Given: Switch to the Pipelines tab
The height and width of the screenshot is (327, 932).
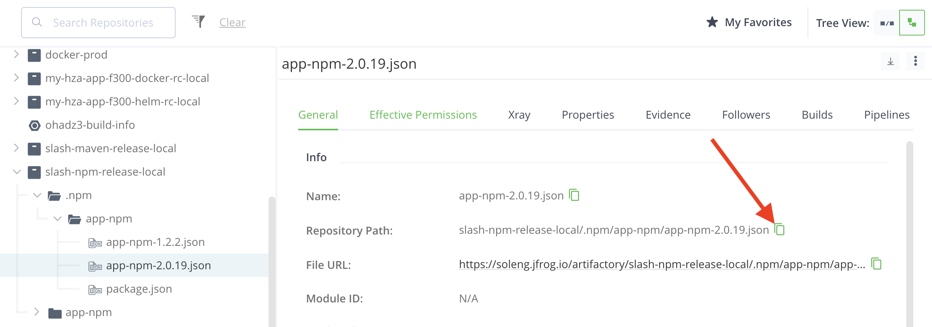Looking at the screenshot, I should tap(887, 115).
